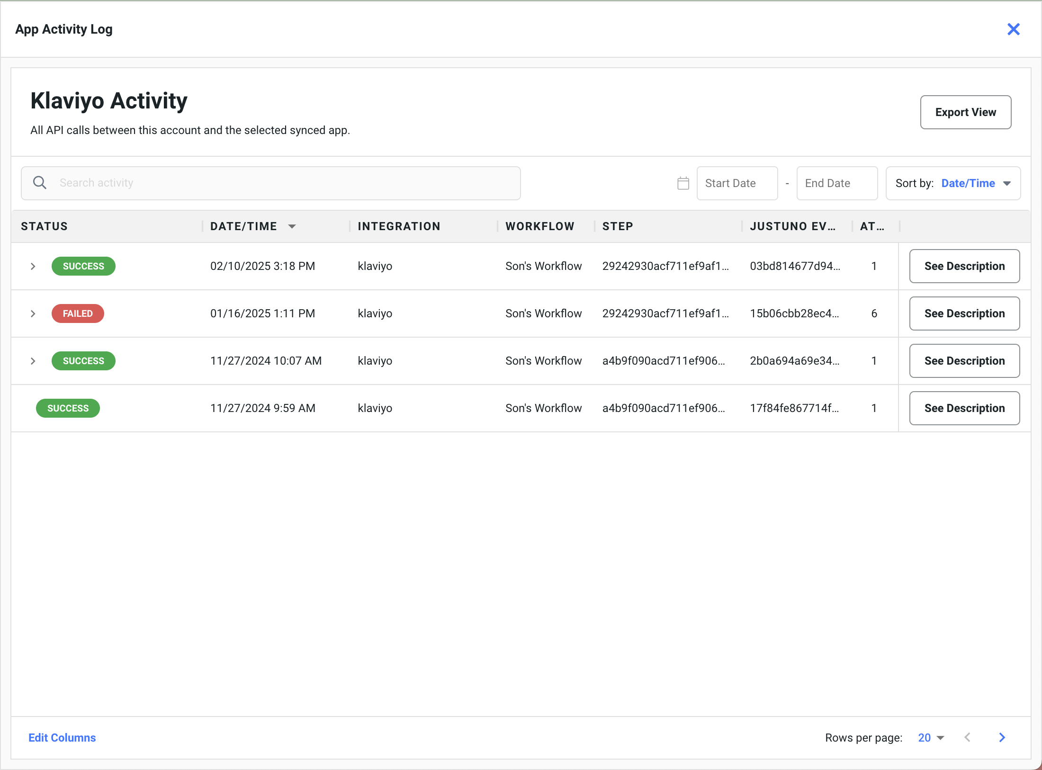Click the INTEGRATION column header

click(x=399, y=226)
